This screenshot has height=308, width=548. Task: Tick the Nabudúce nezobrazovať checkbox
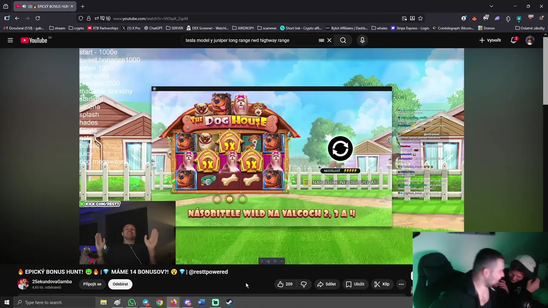307,182
